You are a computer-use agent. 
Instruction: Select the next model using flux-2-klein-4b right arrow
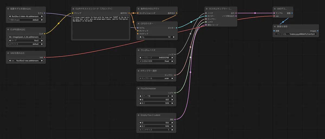pyautogui.click(x=42, y=16)
